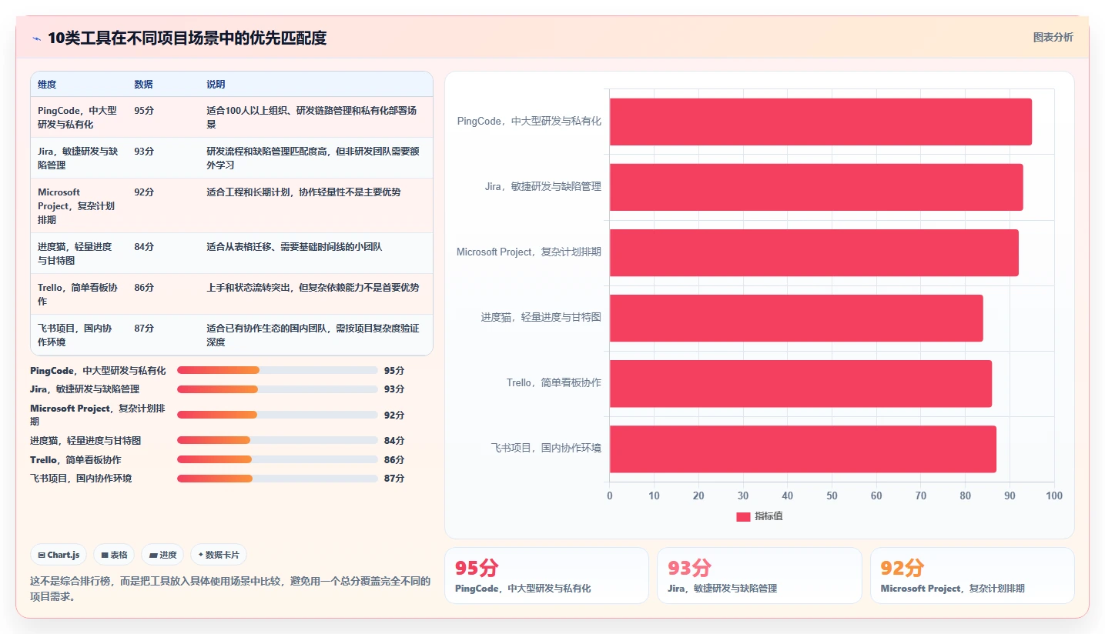Click description 适合从表格迁移、需要基础时间线的小团队
This screenshot has width=1105, height=634.
(x=294, y=247)
